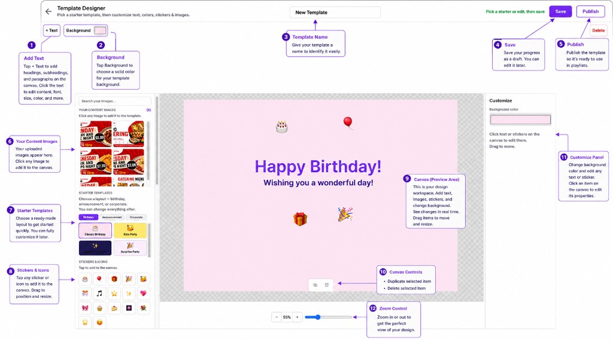
Task: Choose the dark navy sparkles starter template
Action: (95, 248)
